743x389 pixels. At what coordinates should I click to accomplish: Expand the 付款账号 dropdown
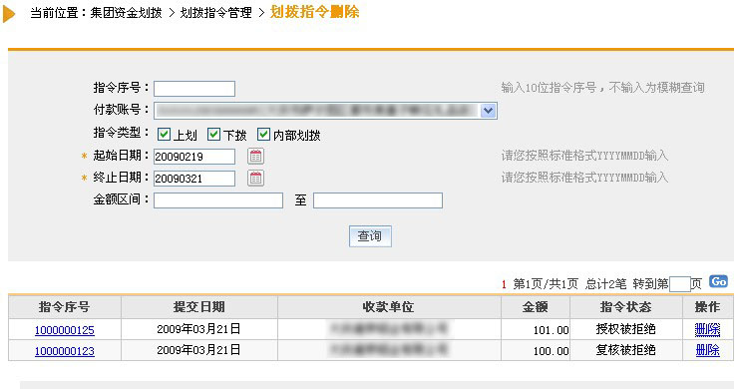coord(488,111)
